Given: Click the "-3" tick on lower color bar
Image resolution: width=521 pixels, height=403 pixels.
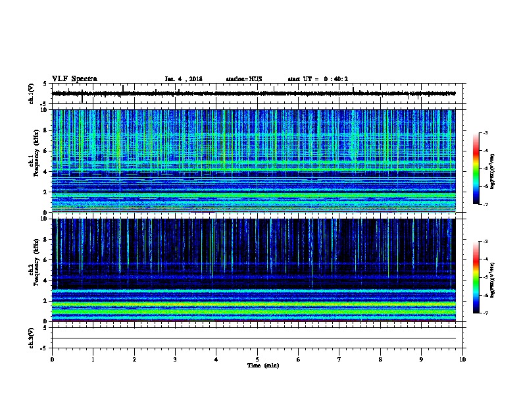Looking at the screenshot, I should coord(485,242).
